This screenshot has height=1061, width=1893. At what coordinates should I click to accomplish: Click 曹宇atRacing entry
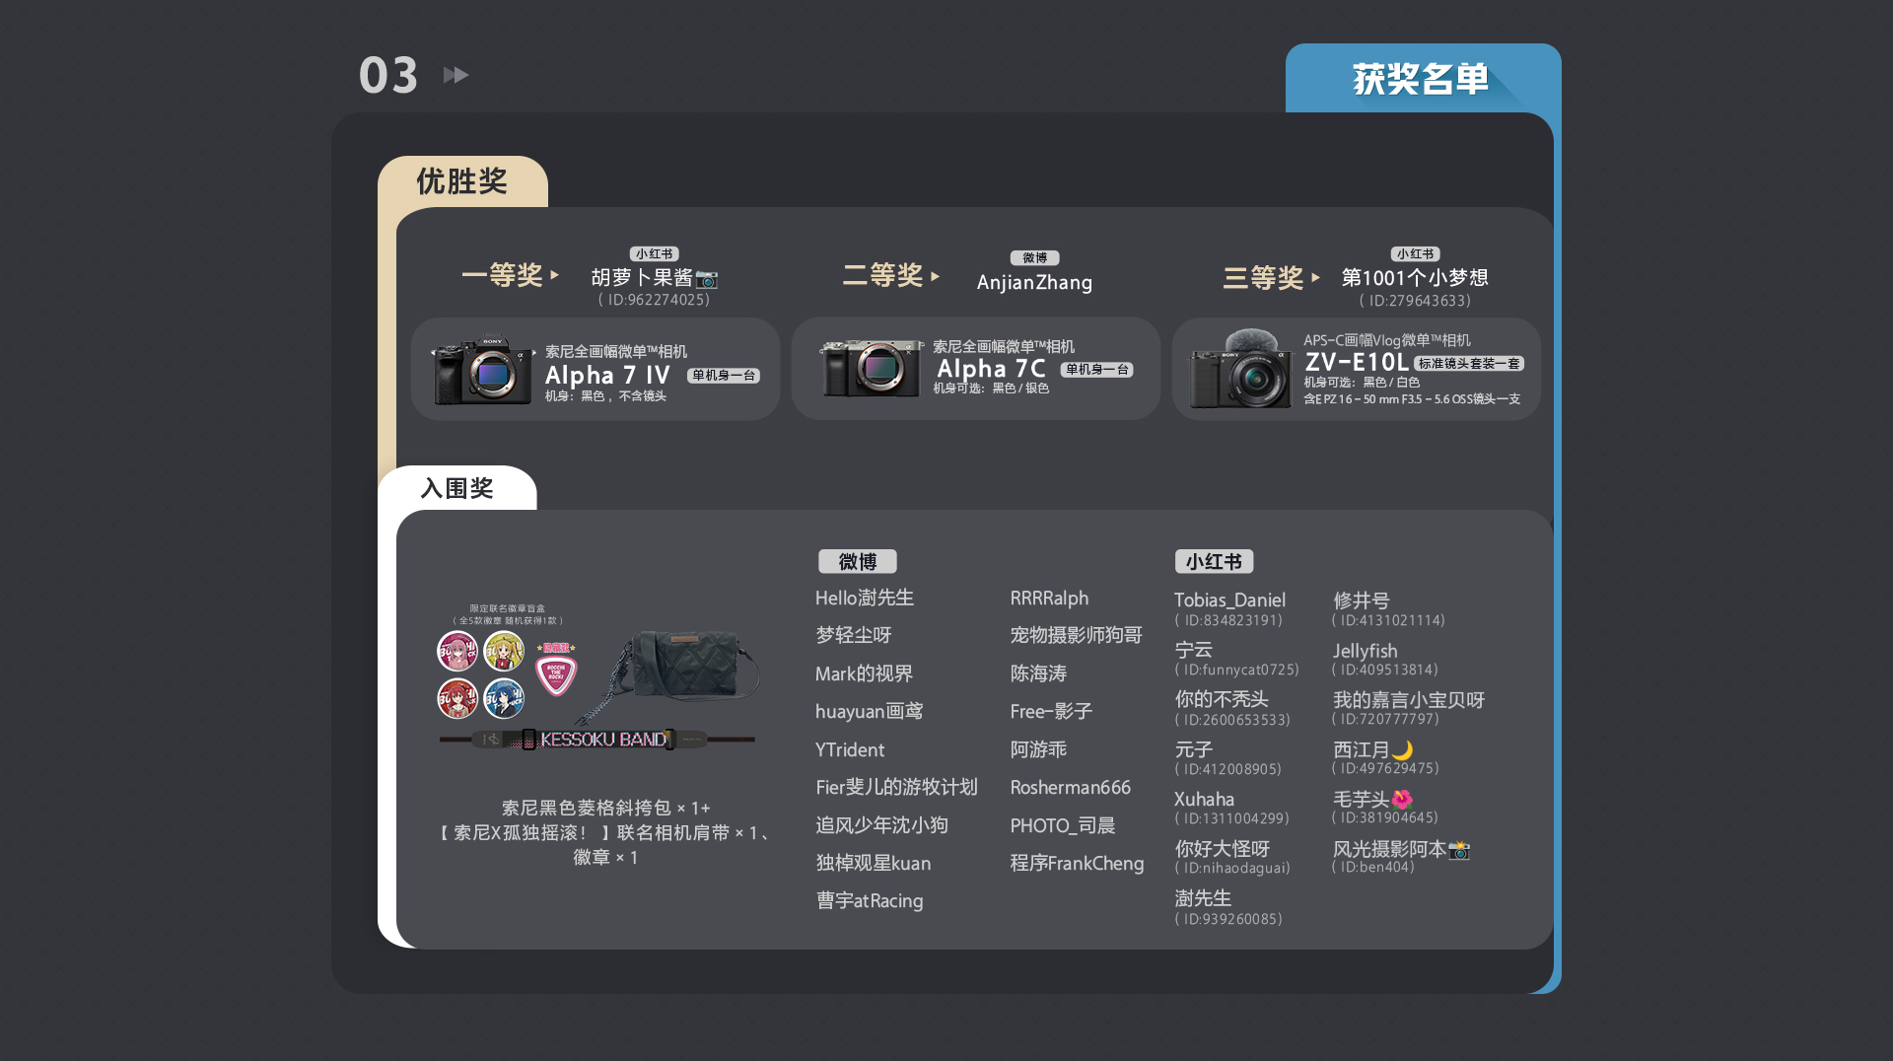click(870, 901)
